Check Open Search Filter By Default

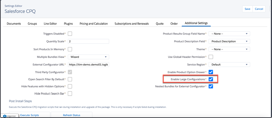[x=70, y=79]
